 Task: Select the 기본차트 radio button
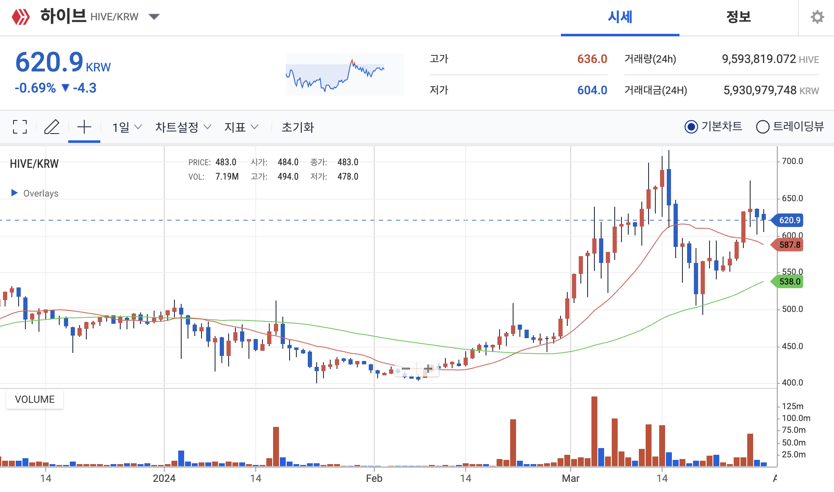tap(691, 127)
